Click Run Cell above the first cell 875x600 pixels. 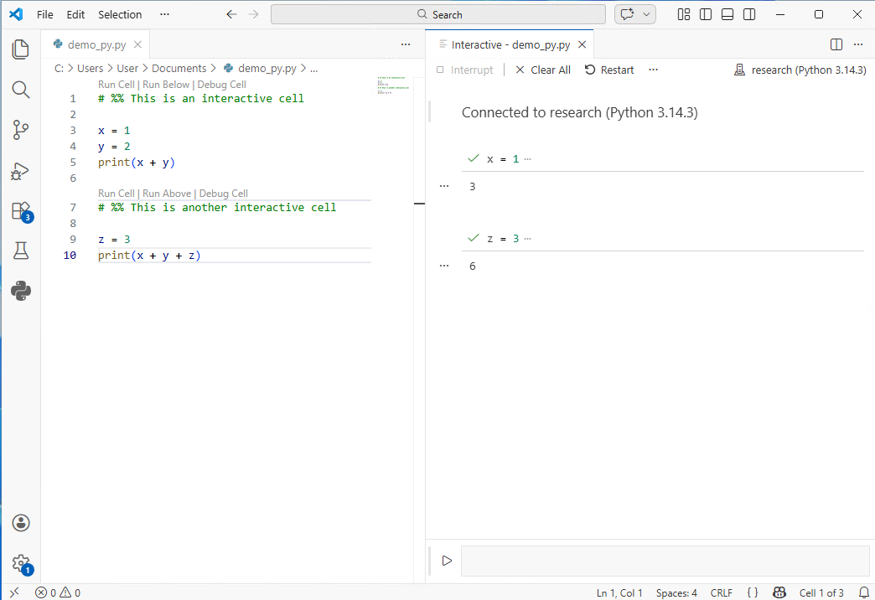(116, 84)
